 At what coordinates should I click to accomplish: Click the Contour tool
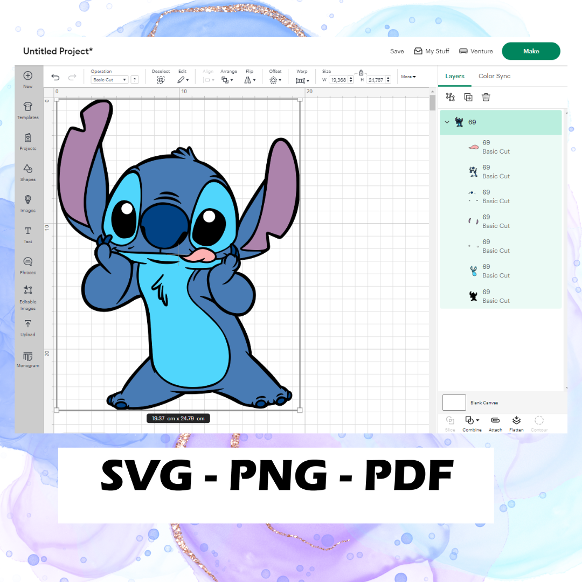point(539,424)
